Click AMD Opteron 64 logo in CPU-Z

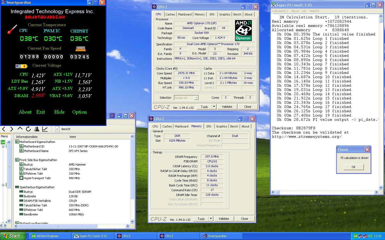click(x=243, y=30)
